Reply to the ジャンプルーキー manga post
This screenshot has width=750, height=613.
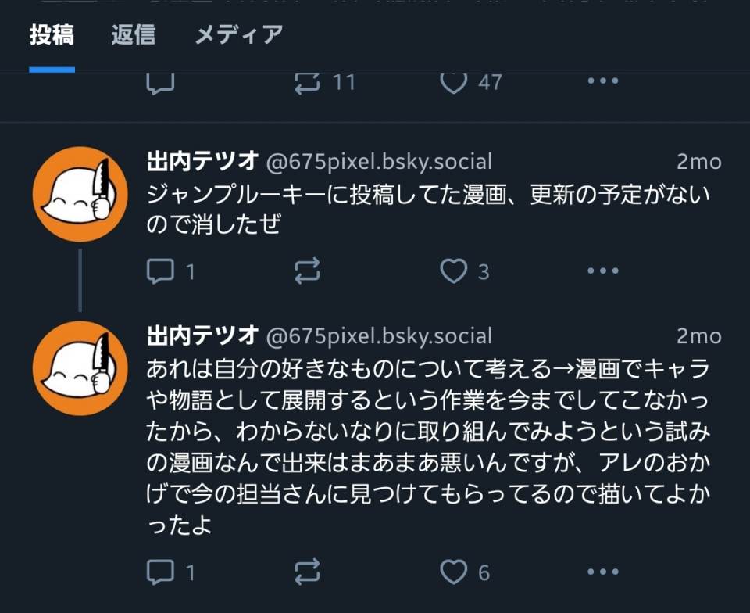click(x=161, y=271)
